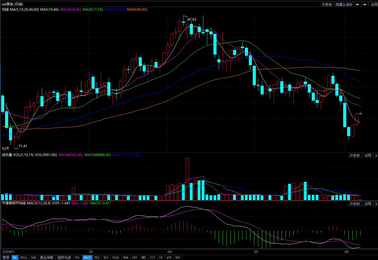
Task: Open 改参数 for the main chart
Action: [x=327, y=4]
